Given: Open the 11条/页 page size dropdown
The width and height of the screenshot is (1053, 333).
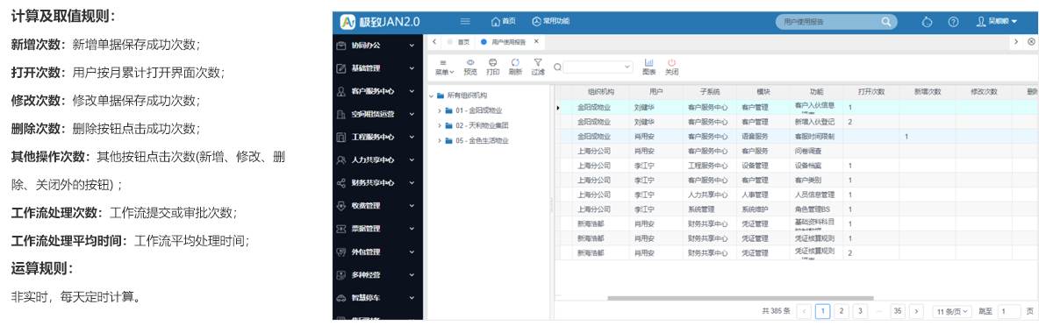Looking at the screenshot, I should pos(951,311).
